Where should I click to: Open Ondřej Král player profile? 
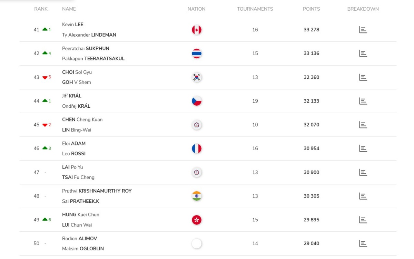click(76, 106)
